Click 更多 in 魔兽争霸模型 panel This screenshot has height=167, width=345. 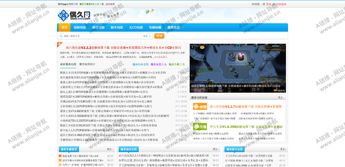[110, 149]
